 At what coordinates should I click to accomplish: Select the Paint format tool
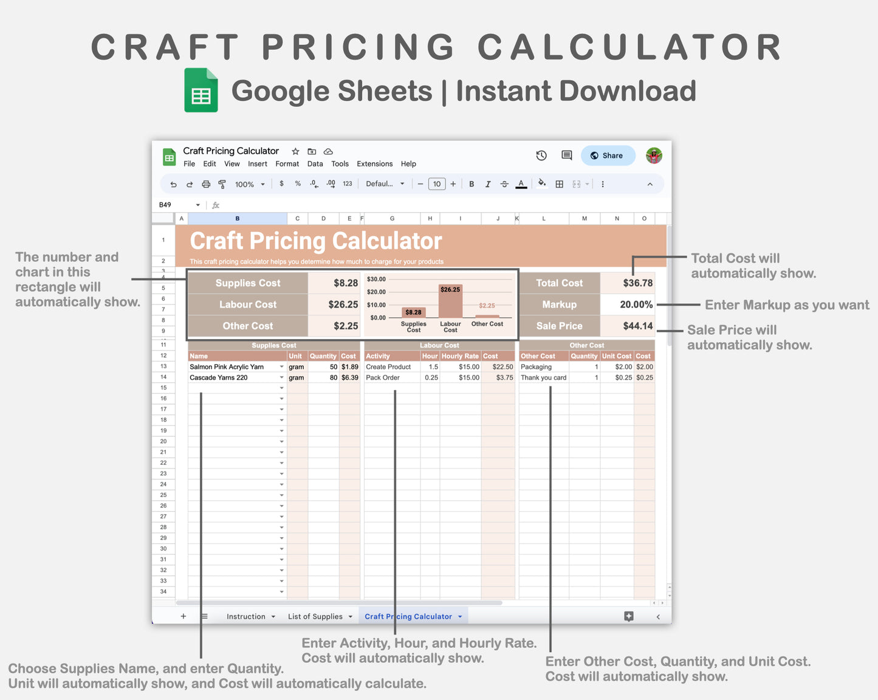pos(222,184)
